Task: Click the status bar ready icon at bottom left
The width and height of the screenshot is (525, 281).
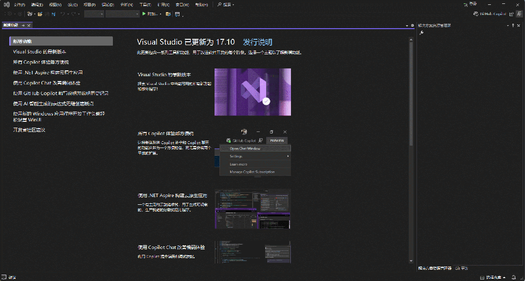Action: tap(4, 277)
